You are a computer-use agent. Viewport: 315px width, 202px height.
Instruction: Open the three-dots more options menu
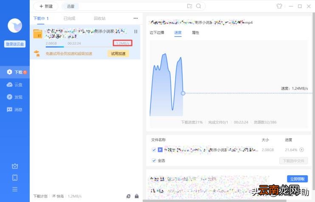(x=135, y=18)
